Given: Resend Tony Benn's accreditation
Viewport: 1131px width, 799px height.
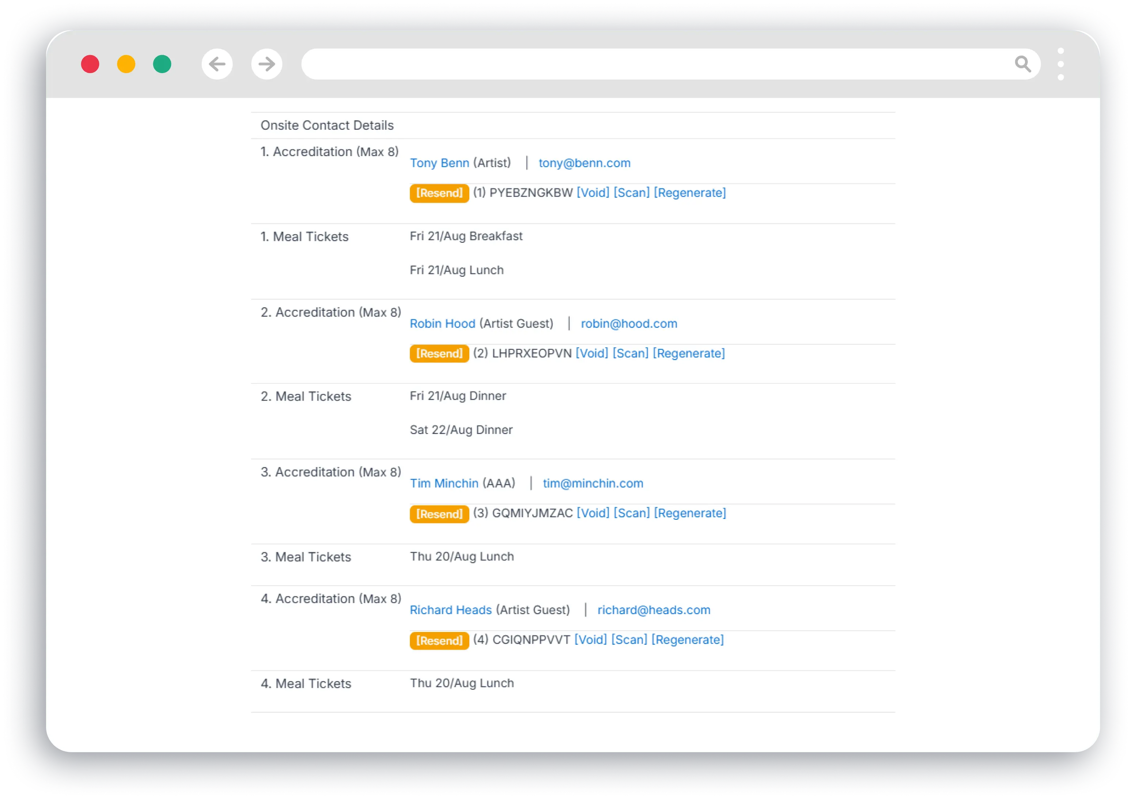Looking at the screenshot, I should click(439, 193).
